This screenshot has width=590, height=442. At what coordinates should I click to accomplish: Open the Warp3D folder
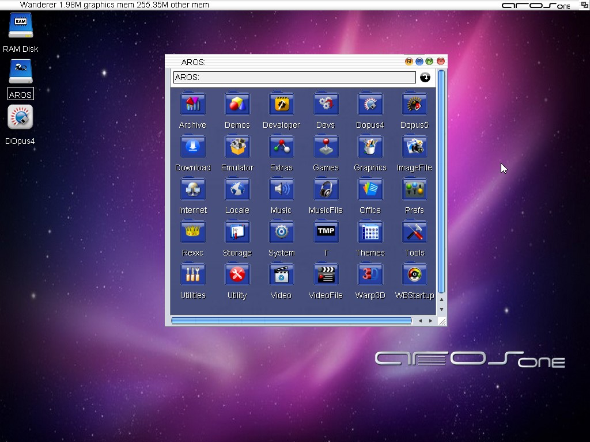click(370, 275)
